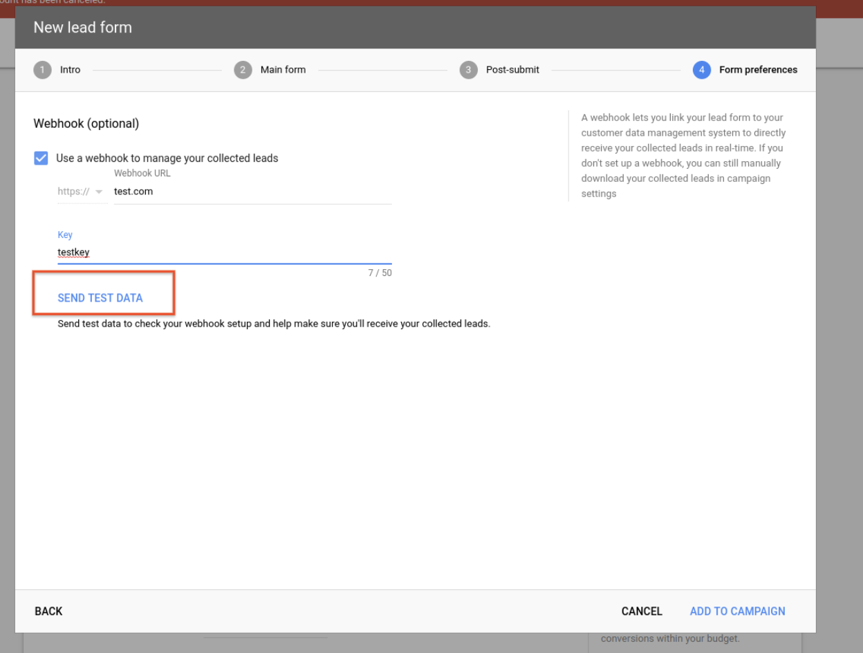Switch to the Main form step
This screenshot has height=653, width=863.
tap(283, 70)
